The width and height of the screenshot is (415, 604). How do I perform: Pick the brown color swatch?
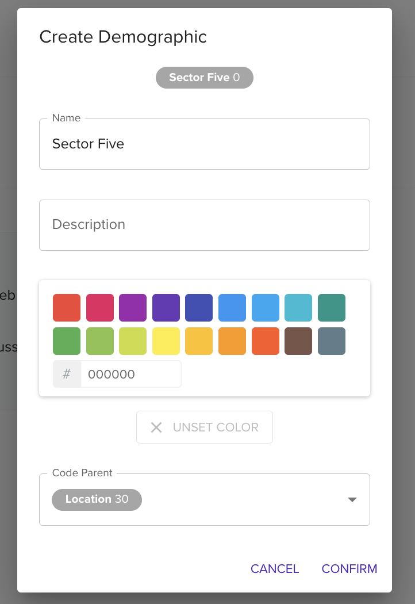coord(298,341)
